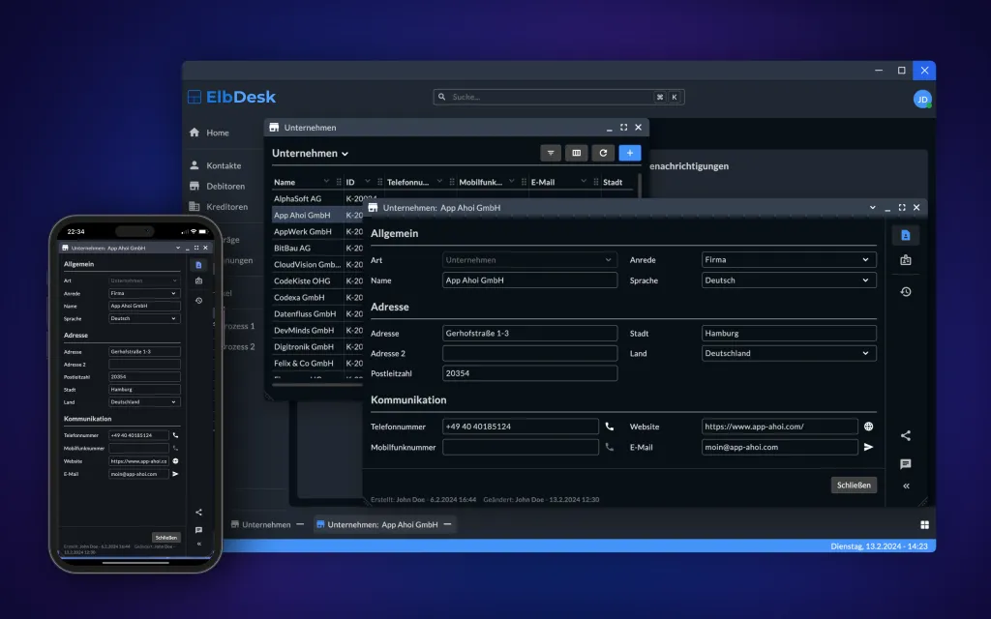Screen dimensions: 991x619
Task: Click the Telefonnummer field with +49 40 40185124 in the desktop form
Action: [x=520, y=427]
